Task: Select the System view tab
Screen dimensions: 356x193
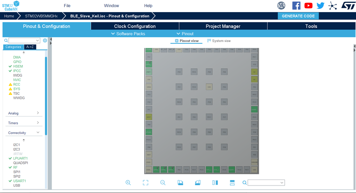Action: [x=219, y=41]
